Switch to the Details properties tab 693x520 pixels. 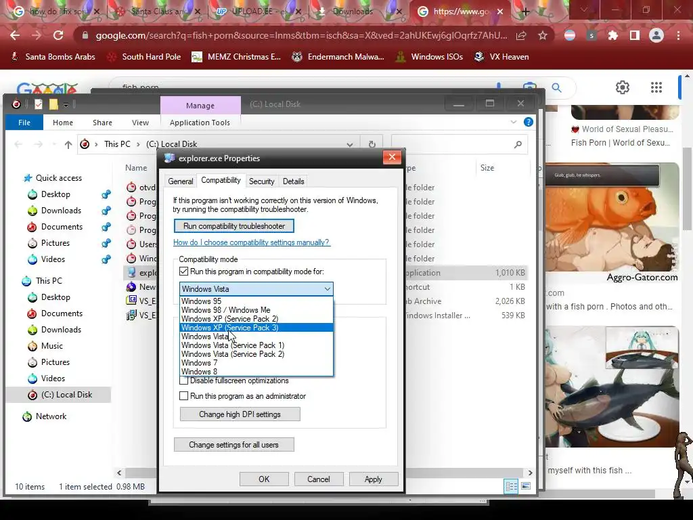[294, 181]
